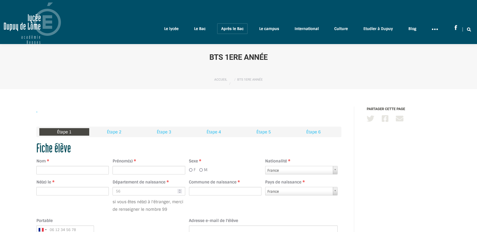The height and width of the screenshot is (232, 477).
Task: Click the Département de naissance stepper arrows
Action: point(179,191)
